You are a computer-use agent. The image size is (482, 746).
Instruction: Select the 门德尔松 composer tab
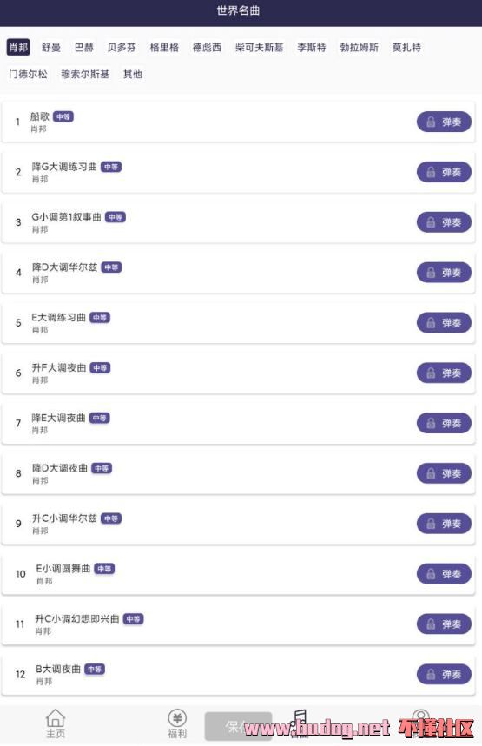pos(28,74)
